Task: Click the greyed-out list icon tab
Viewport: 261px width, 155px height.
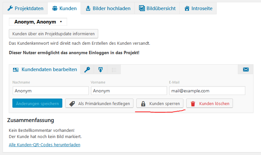Action: [114, 70]
